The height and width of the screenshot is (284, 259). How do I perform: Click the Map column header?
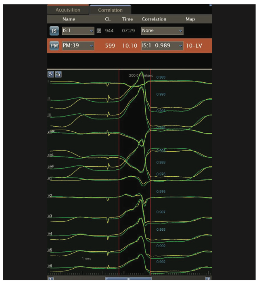pos(190,19)
